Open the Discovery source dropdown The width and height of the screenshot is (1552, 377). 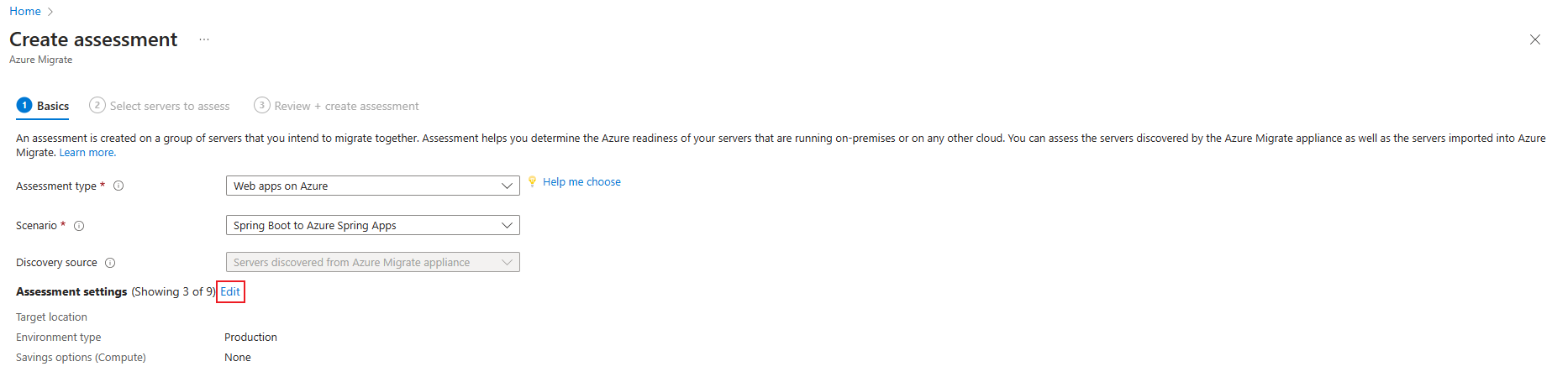pos(372,262)
